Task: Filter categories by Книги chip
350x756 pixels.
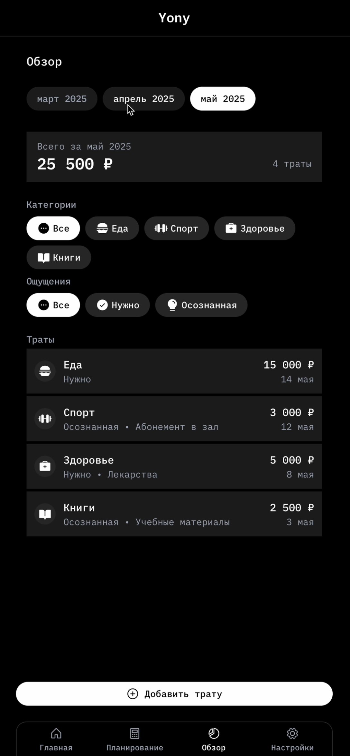Action: pos(59,257)
